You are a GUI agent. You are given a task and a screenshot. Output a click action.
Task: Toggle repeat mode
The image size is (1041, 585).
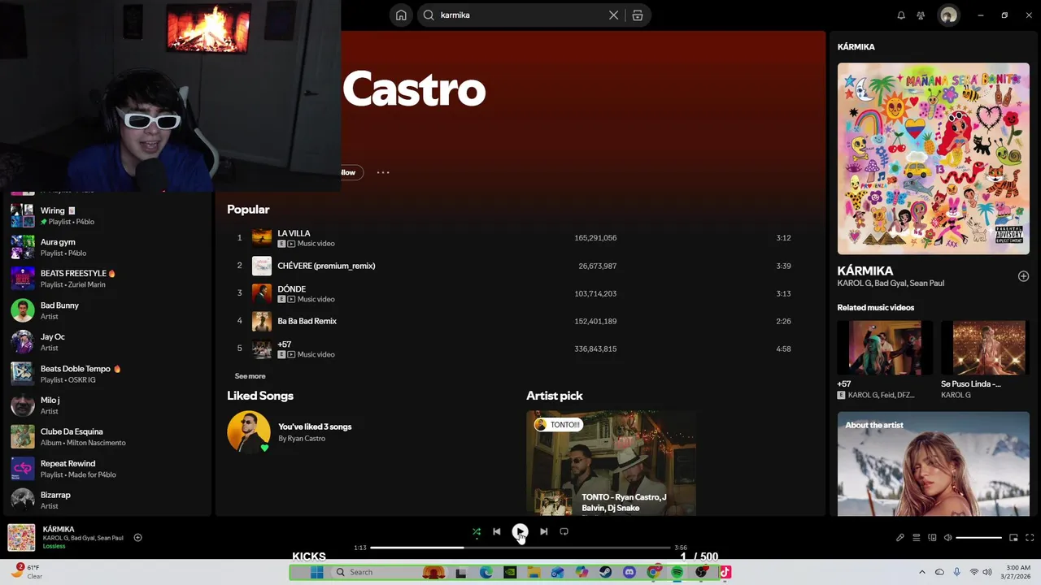click(564, 531)
